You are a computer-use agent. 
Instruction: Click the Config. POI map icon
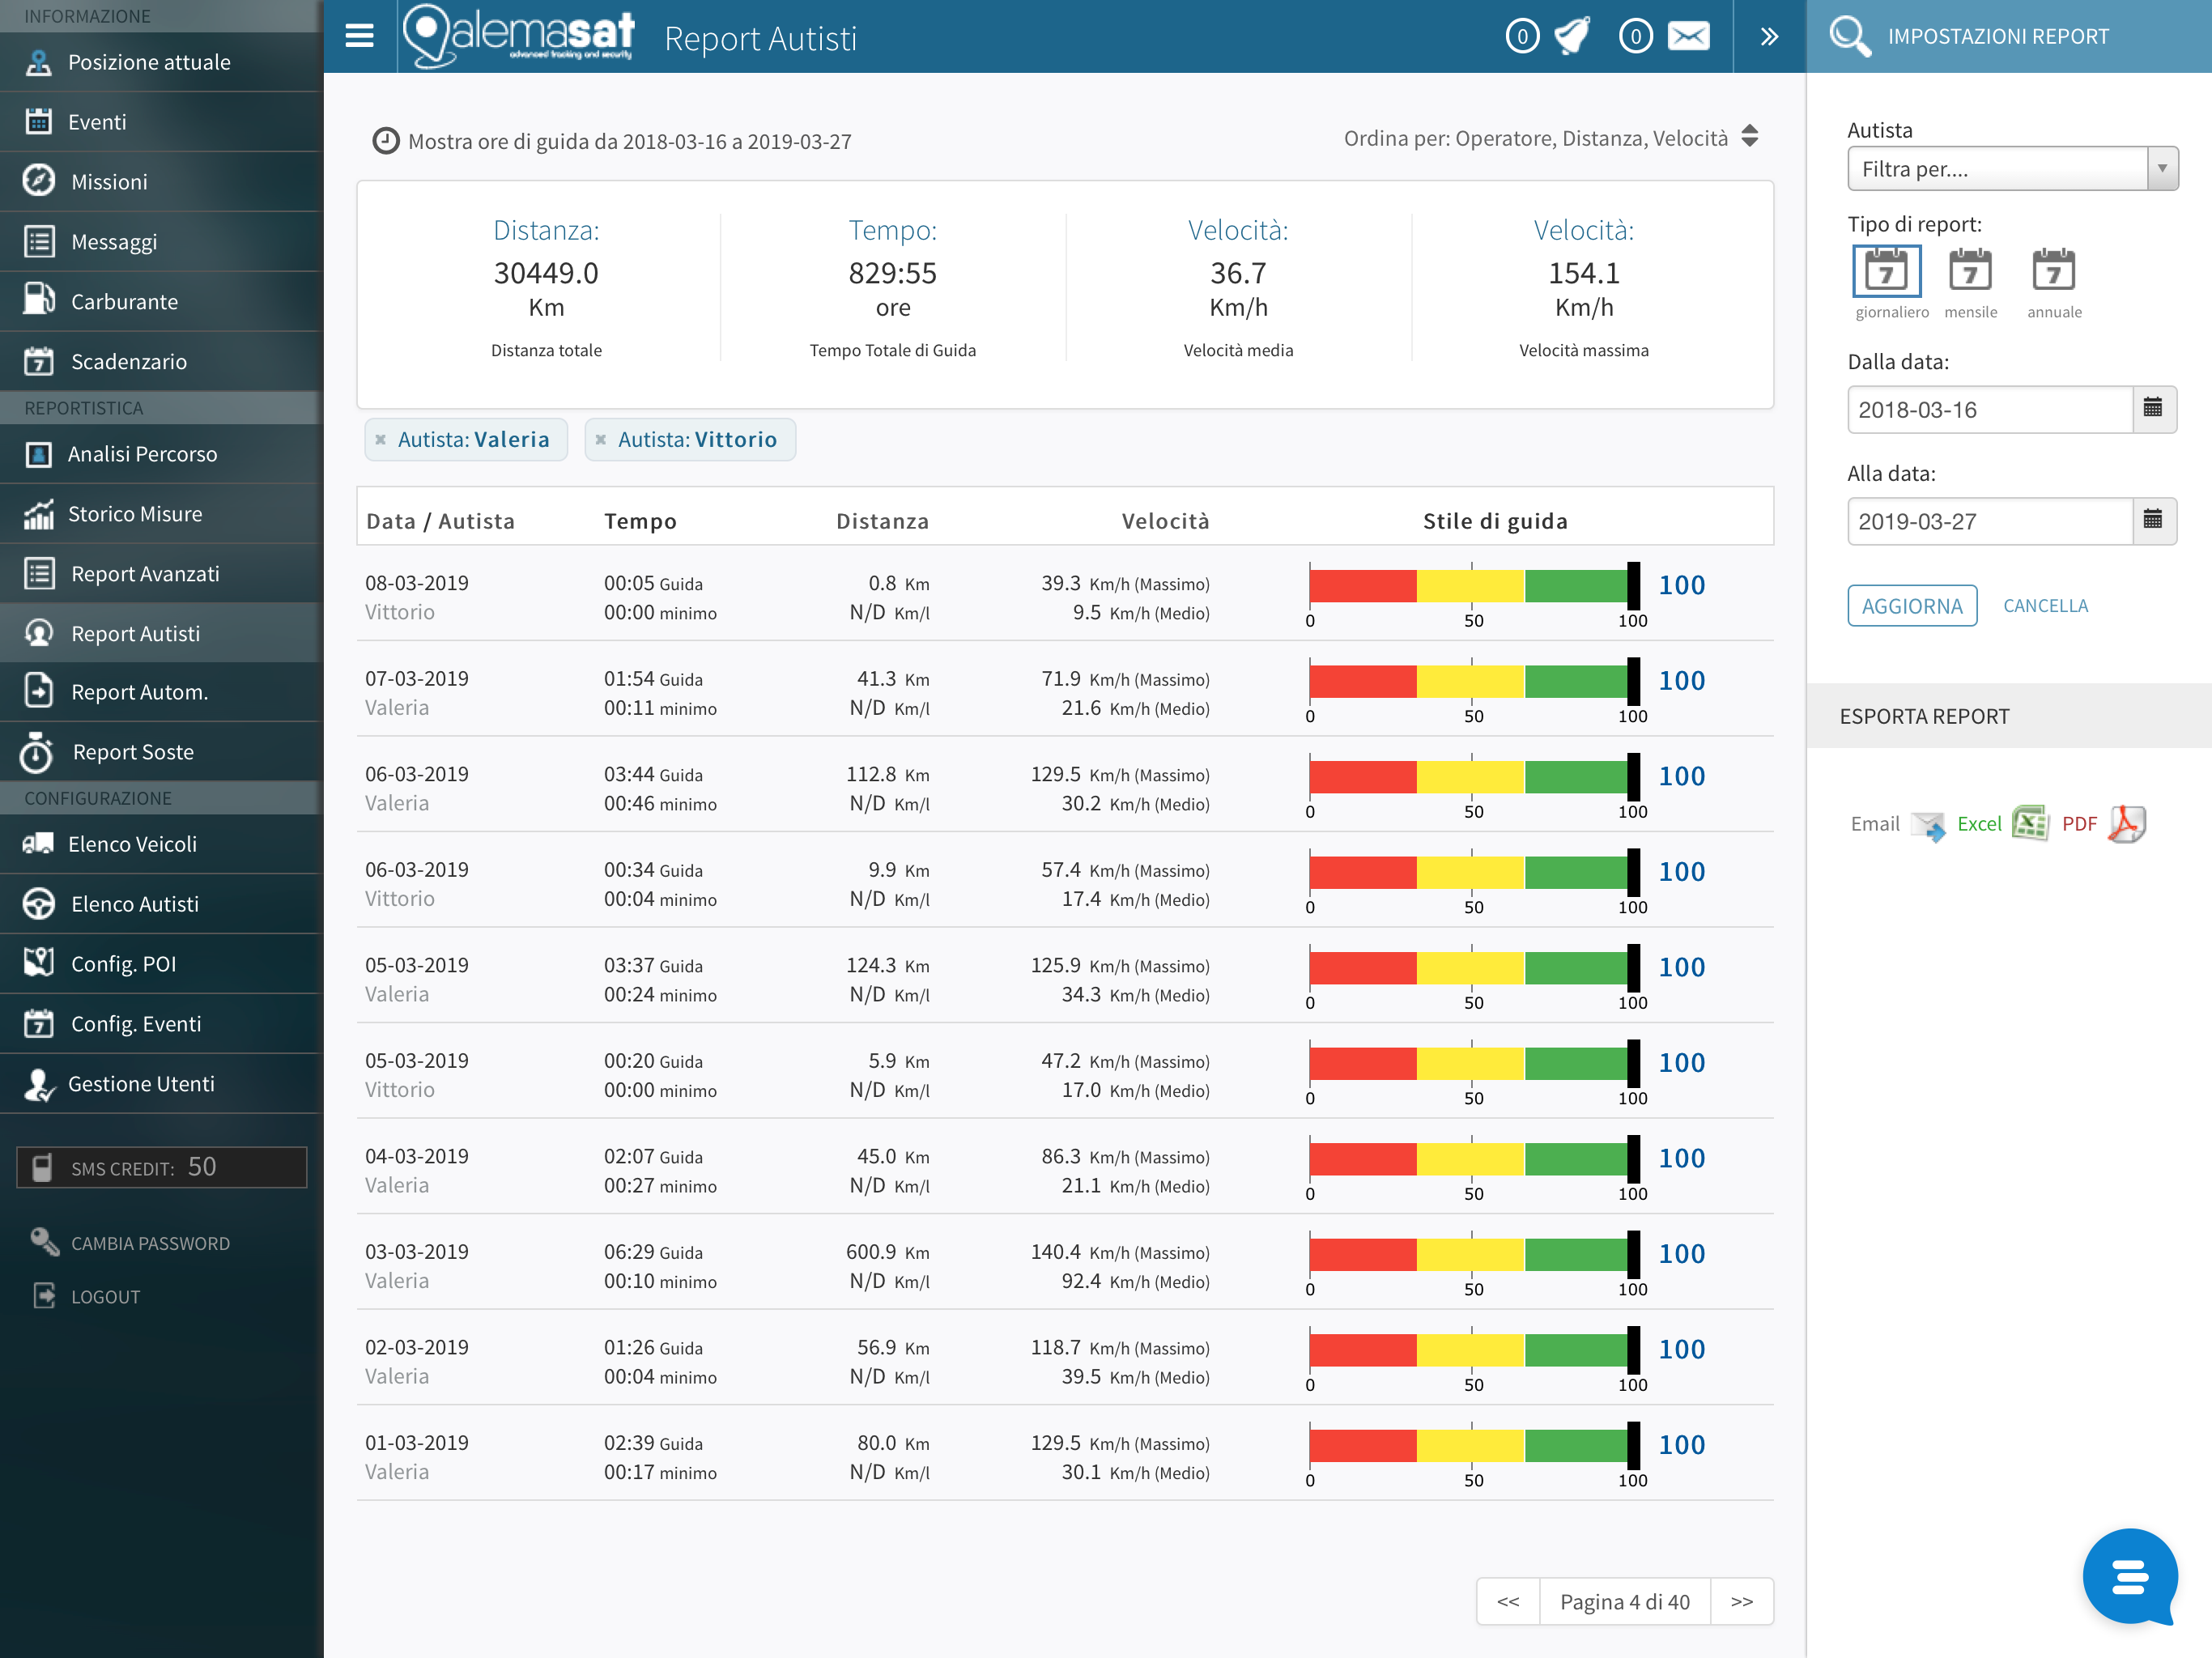(39, 963)
